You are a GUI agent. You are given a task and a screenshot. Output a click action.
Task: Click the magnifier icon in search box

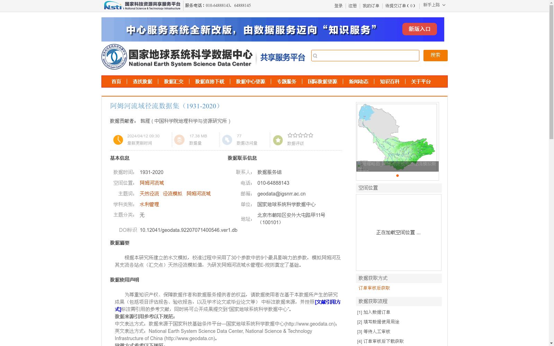(315, 56)
